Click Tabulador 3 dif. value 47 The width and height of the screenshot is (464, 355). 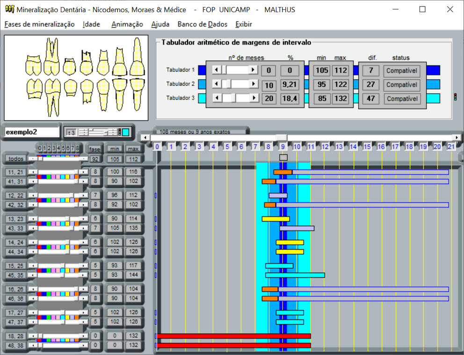coord(371,99)
